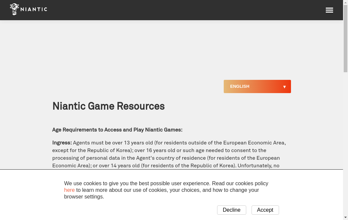348x220 pixels.
Task: Click the 'Age Requirements to Access' subheading
Action: 117,130
